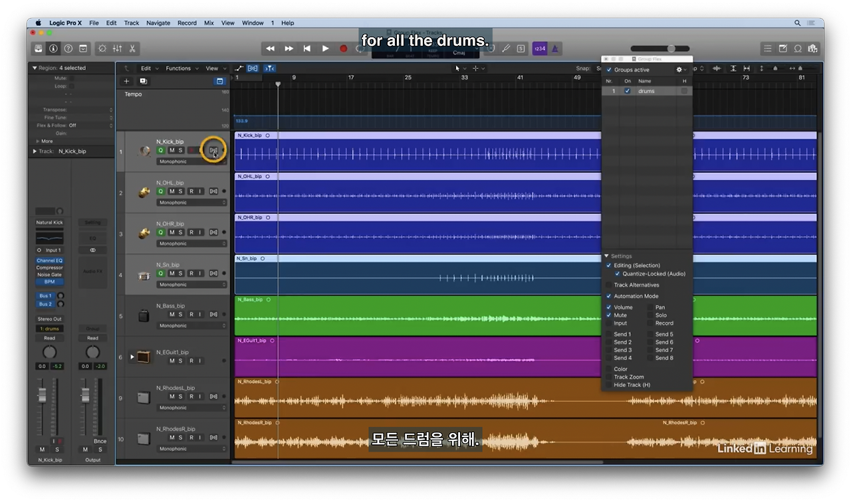Click Channel EQ plug-in slot

pos(50,261)
